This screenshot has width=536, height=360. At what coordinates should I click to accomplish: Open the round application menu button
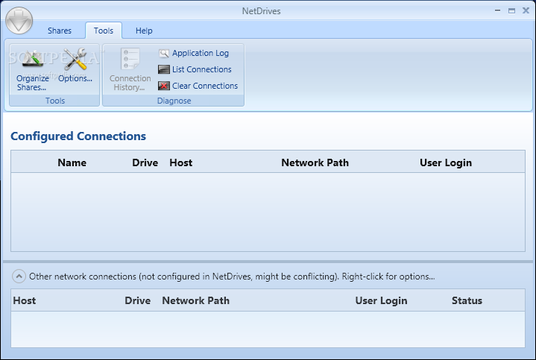(19, 21)
